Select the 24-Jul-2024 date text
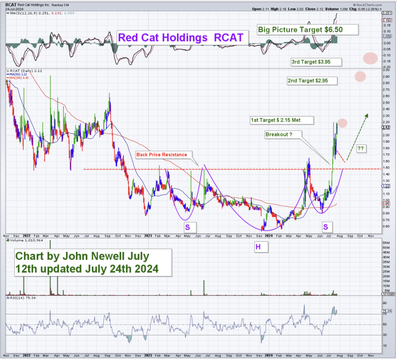 [x=14, y=9]
